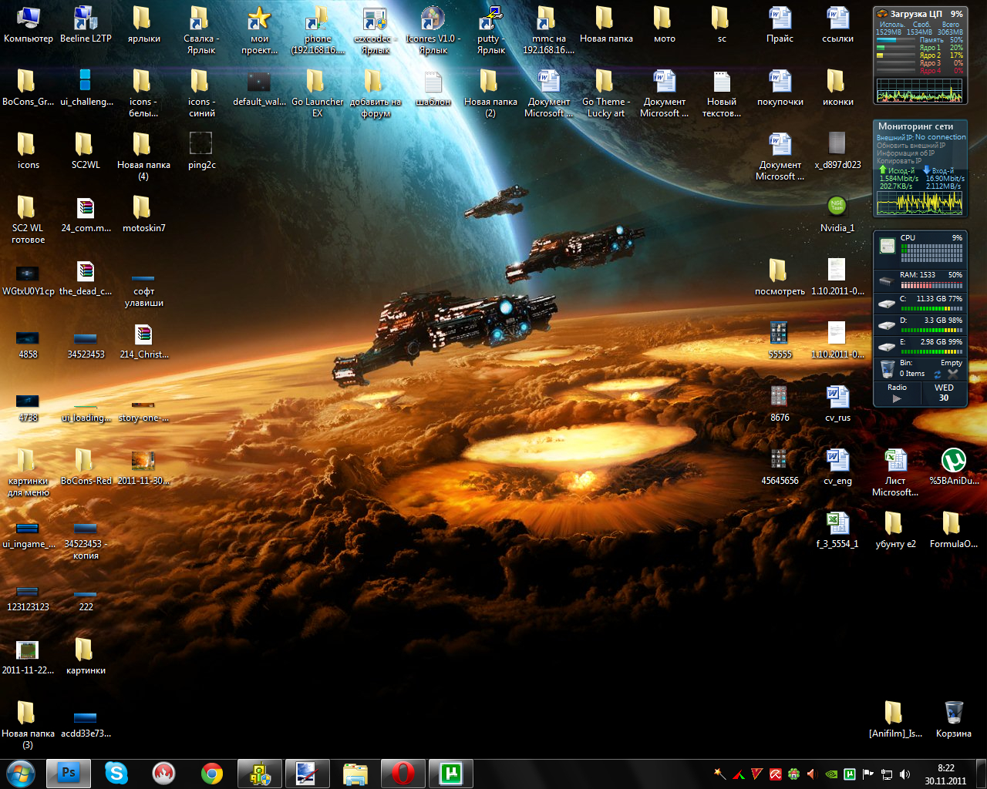Image resolution: width=987 pixels, height=789 pixels.
Task: Open the default_wal... image file
Action: 259,88
